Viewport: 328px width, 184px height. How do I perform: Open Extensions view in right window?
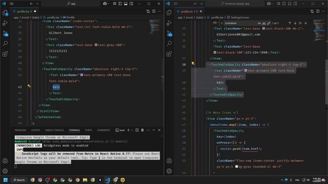pyautogui.click(x=169, y=54)
